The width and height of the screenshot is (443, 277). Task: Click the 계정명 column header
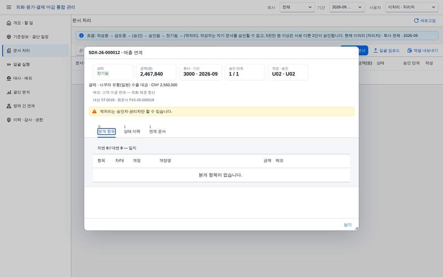point(165,160)
